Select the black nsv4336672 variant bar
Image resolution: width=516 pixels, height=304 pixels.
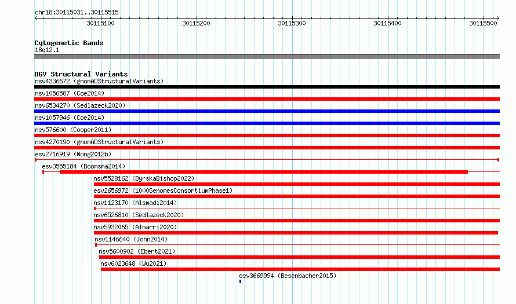[x=267, y=87]
